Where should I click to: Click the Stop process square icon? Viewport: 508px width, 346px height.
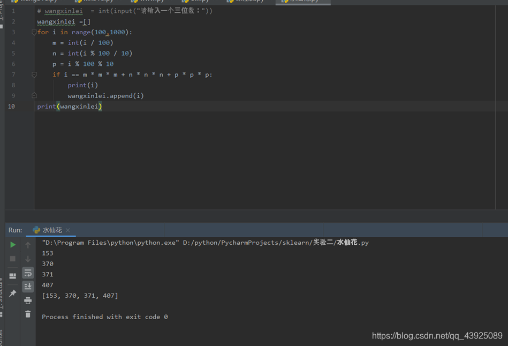(x=13, y=259)
